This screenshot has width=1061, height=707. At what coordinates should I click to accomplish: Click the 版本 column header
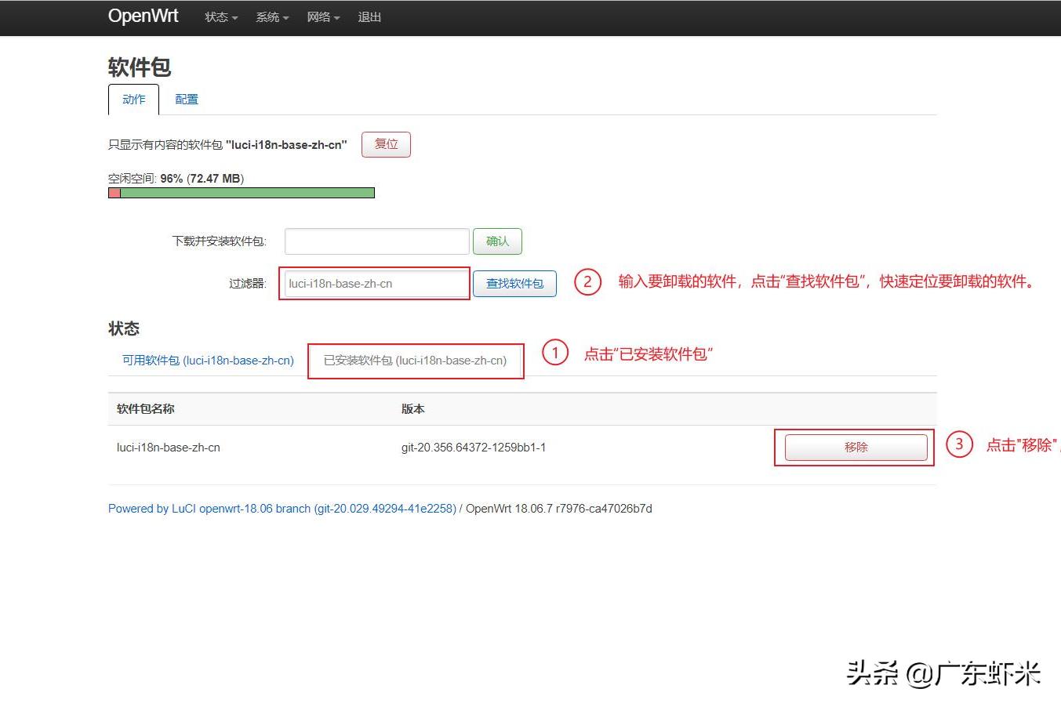point(412,408)
